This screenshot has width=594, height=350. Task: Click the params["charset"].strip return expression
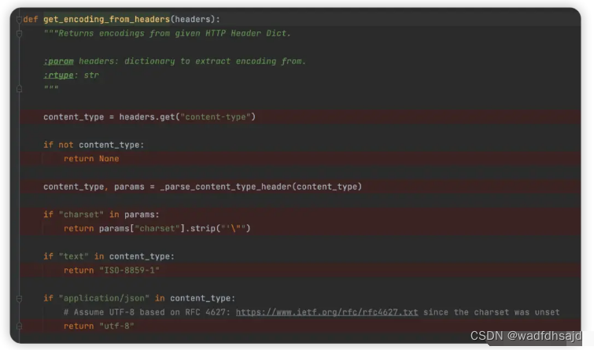[x=175, y=228]
